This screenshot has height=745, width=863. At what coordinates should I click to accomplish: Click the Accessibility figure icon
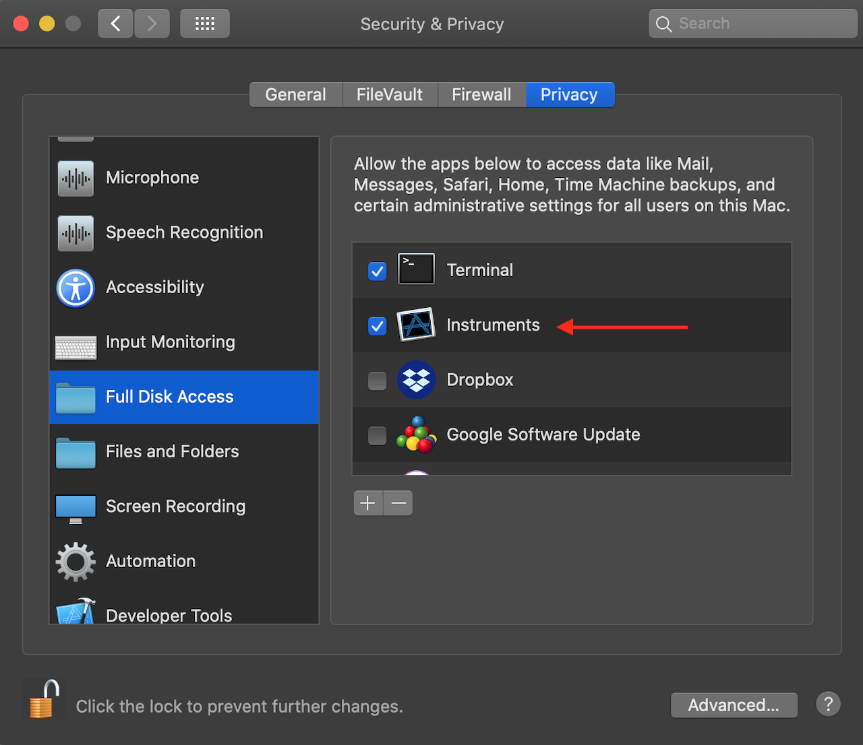click(76, 288)
